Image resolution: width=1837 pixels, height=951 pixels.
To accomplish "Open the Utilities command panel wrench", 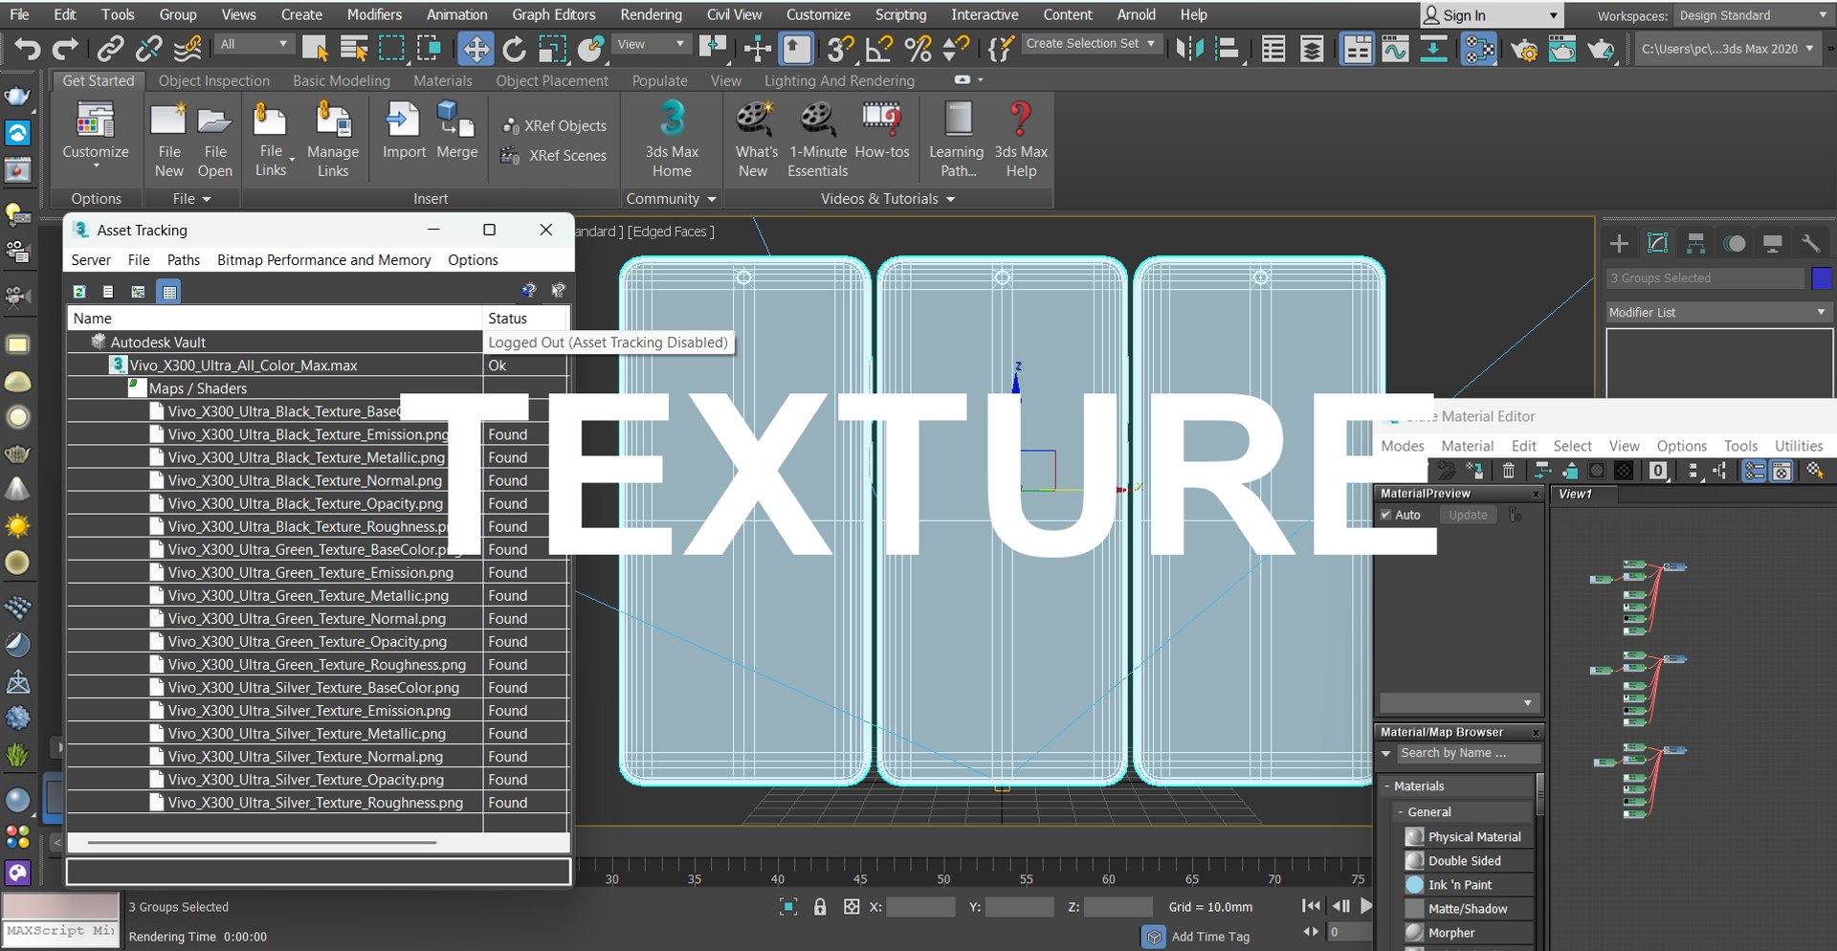I will 1810,243.
